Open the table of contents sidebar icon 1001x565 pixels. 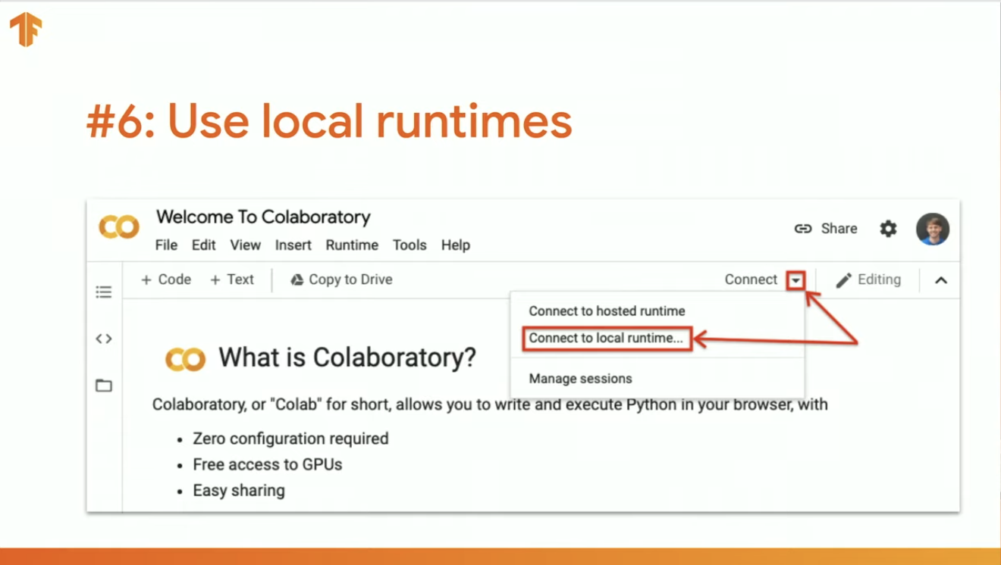coord(104,292)
